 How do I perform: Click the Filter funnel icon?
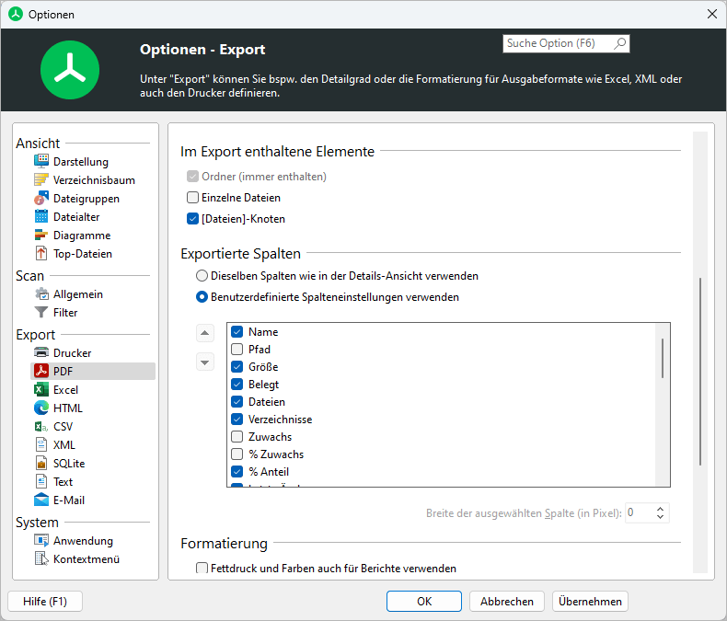point(41,313)
